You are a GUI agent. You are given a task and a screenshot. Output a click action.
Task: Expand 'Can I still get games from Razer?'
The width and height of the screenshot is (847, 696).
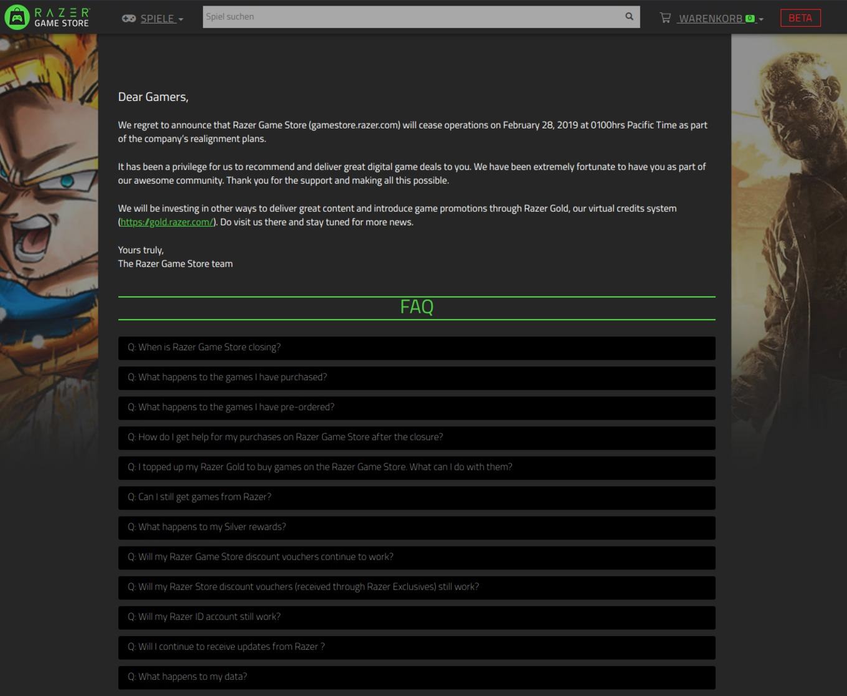coord(417,497)
